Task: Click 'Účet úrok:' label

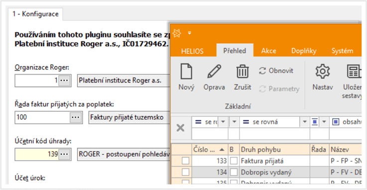Action: pos(30,178)
